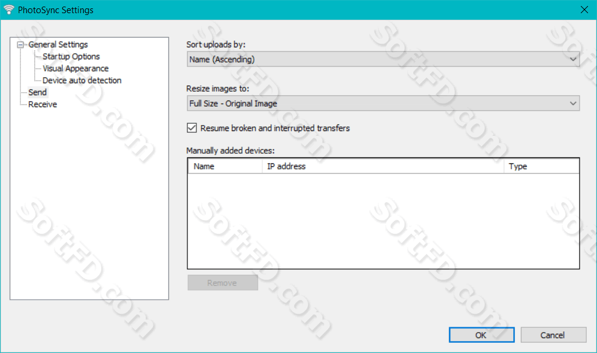597x353 pixels.
Task: Select Device auto detection in tree
Action: (82, 80)
